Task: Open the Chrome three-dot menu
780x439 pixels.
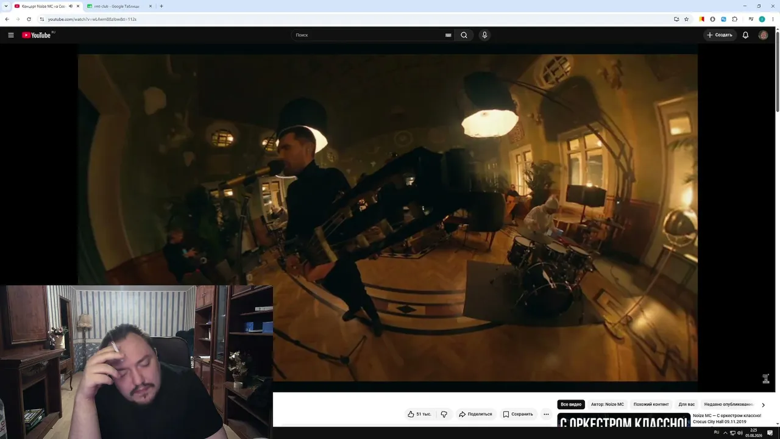Action: [x=773, y=19]
